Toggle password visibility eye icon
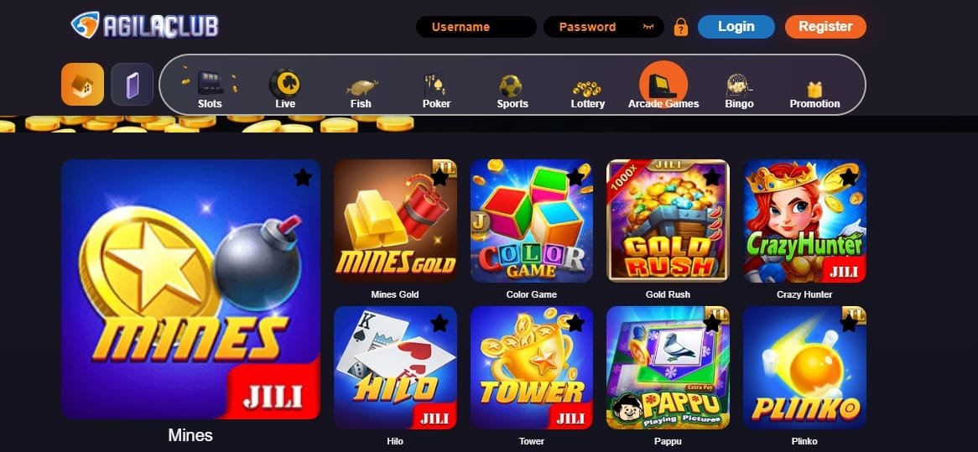Image resolution: width=978 pixels, height=452 pixels. [648, 27]
